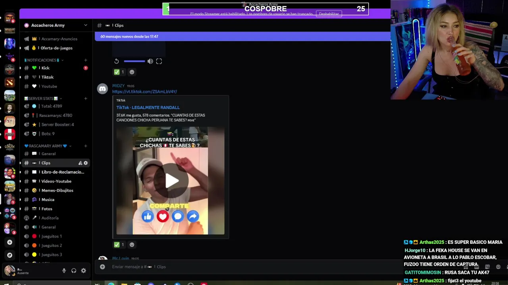Click the replay icon on the video player

tap(116, 61)
